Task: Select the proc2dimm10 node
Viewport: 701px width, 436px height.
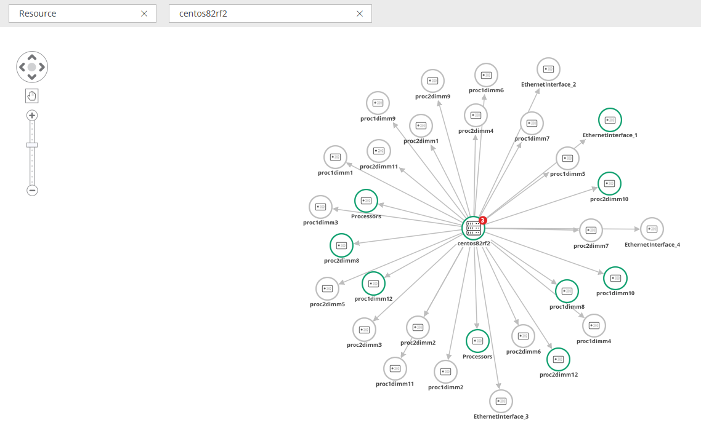Action: tap(609, 183)
